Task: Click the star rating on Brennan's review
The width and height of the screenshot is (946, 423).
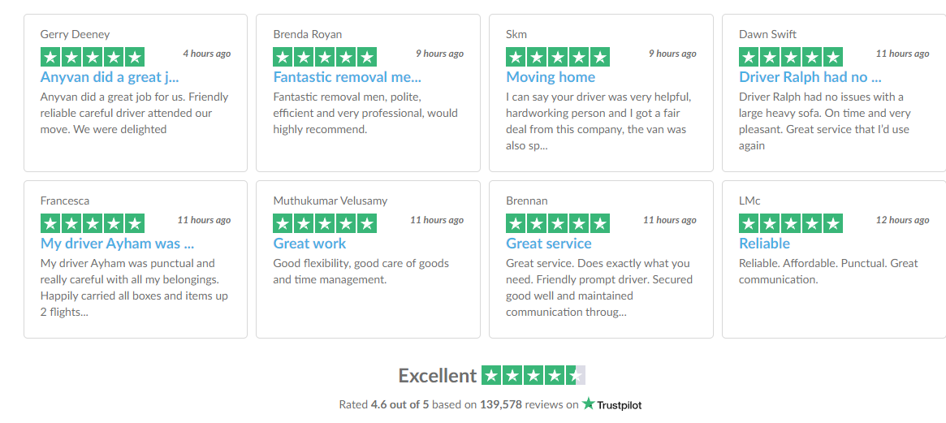Action: point(558,223)
